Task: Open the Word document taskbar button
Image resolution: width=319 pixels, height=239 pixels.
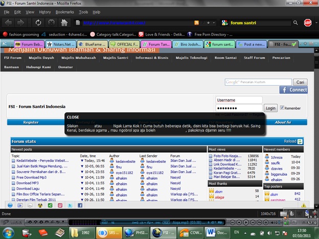Action: point(218,232)
